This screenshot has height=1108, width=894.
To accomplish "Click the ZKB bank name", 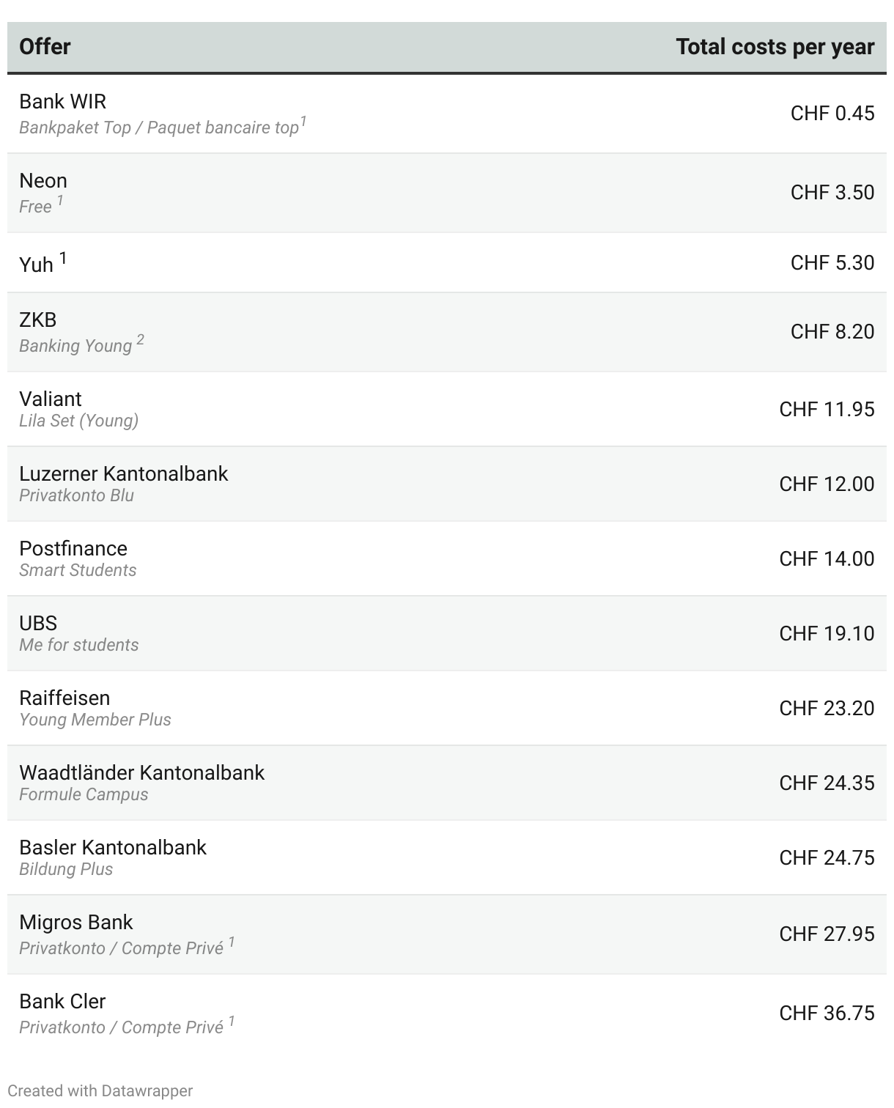I will (x=38, y=320).
